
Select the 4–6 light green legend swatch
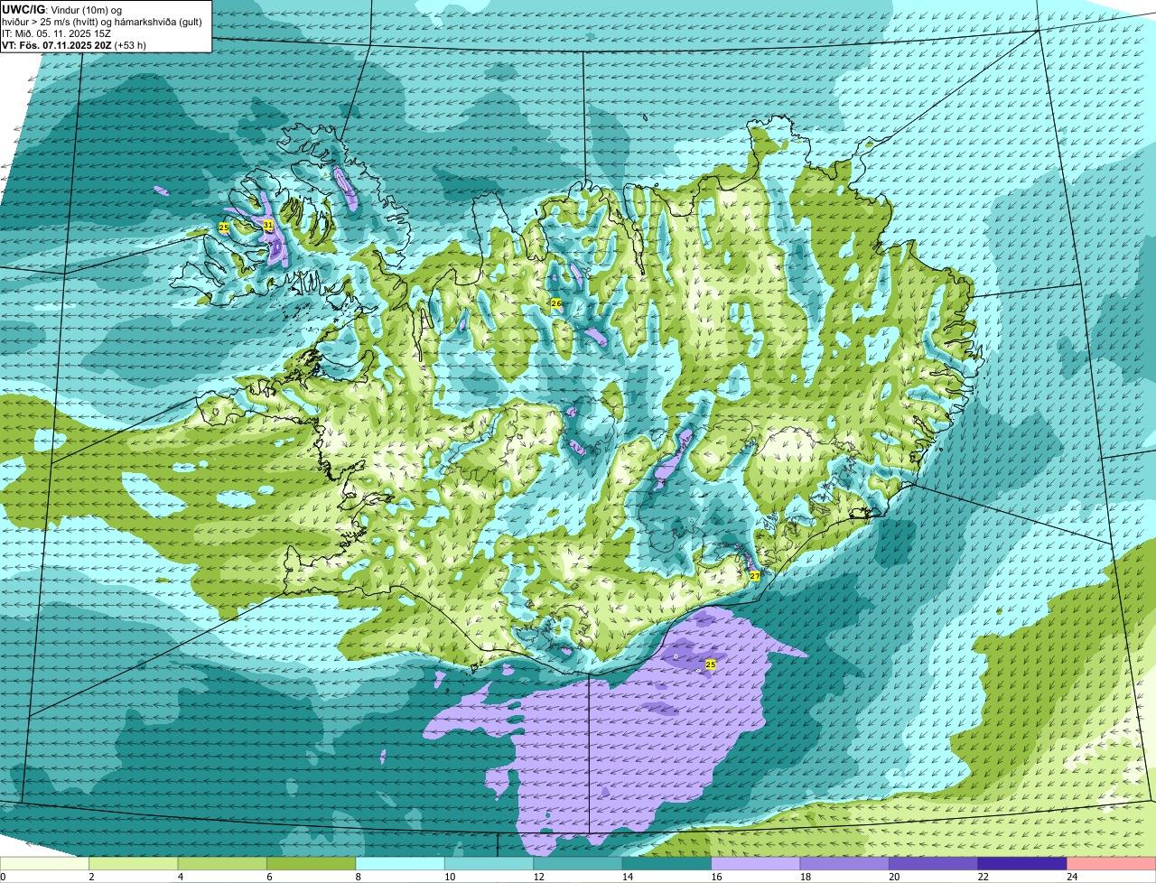[222, 863]
